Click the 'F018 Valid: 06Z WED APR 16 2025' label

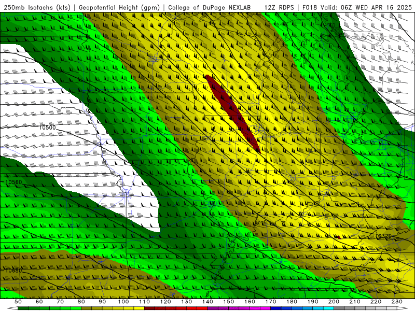click(x=357, y=7)
